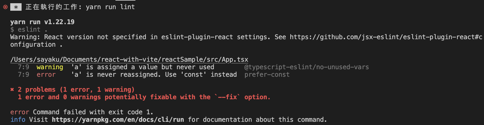This screenshot has height=125, width=484.
Task: Click the '--fix' option text
Action: pyautogui.click(x=227, y=97)
